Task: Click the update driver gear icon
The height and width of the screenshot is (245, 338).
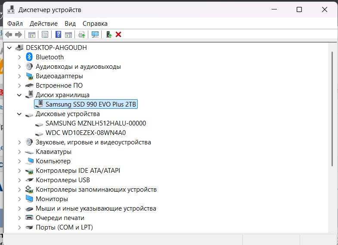Action: tap(82, 34)
